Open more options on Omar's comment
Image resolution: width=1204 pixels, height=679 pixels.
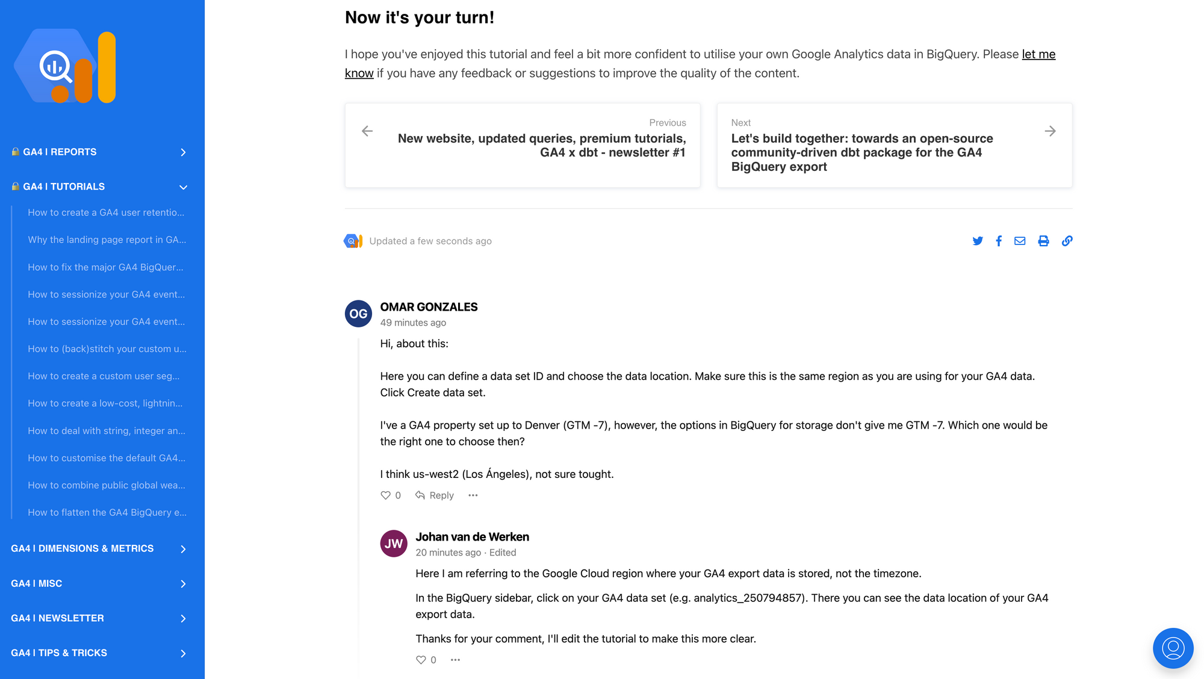pyautogui.click(x=473, y=495)
